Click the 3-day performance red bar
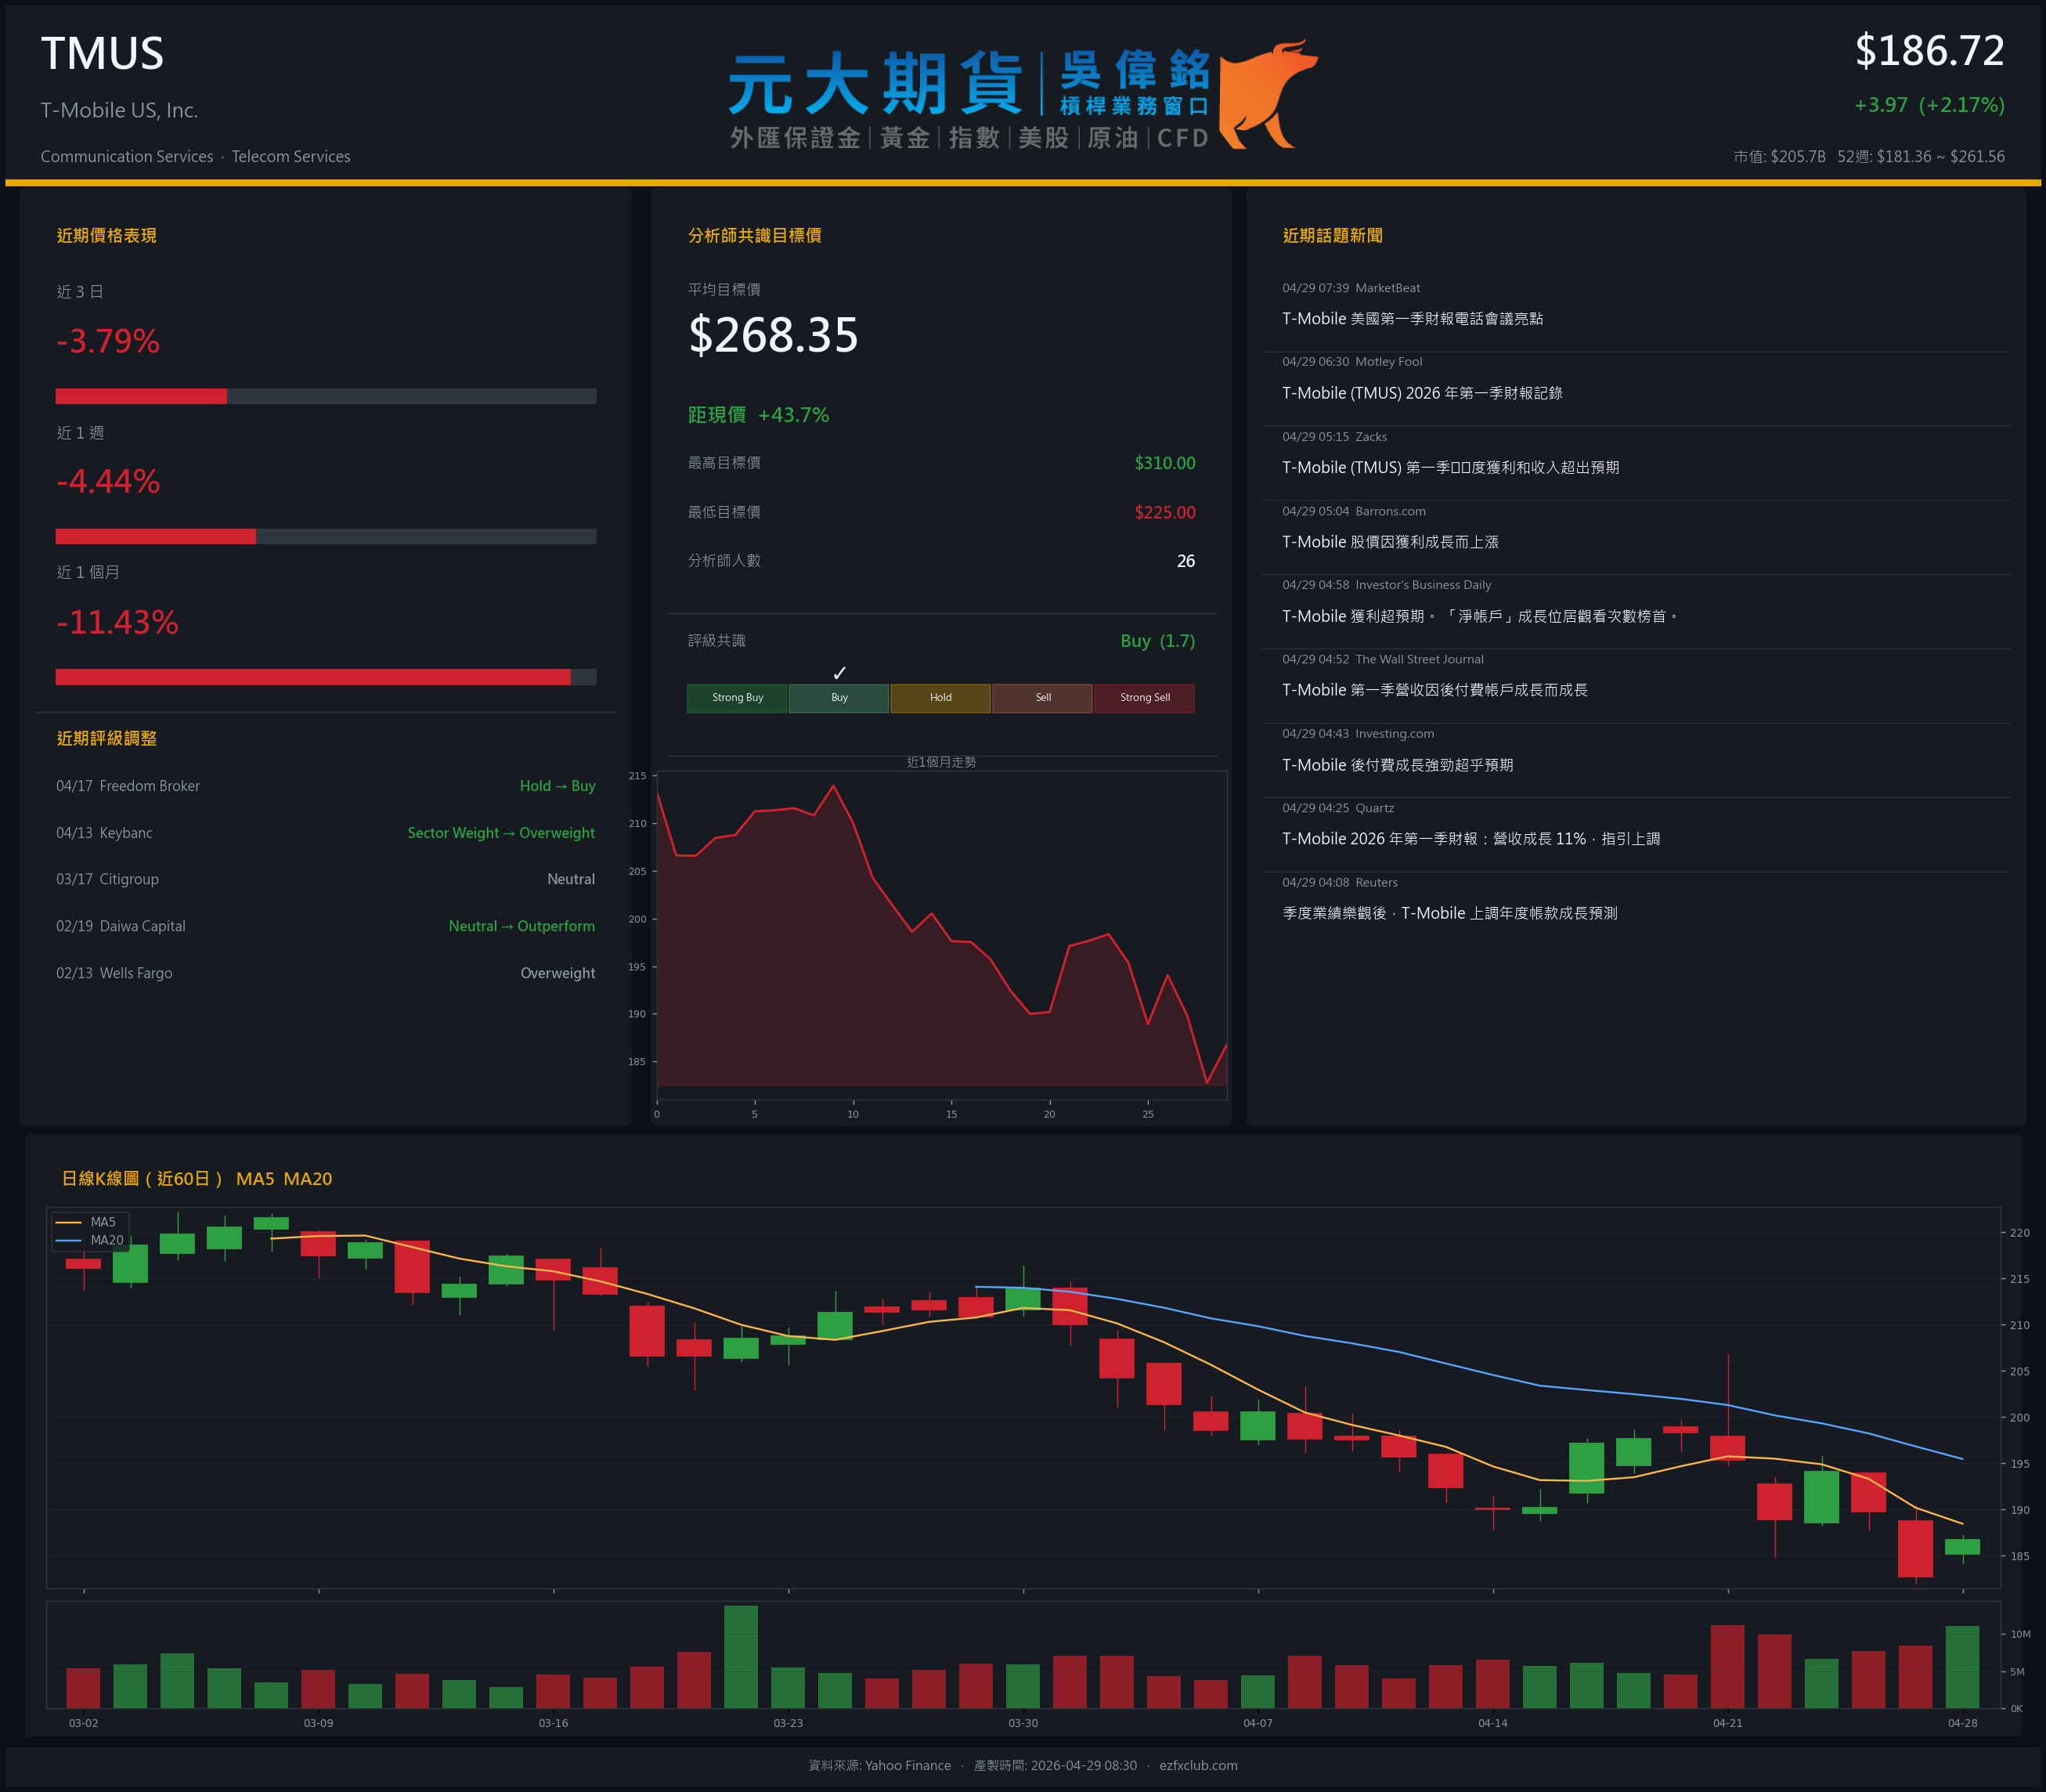This screenshot has height=1792, width=2046. pos(141,396)
